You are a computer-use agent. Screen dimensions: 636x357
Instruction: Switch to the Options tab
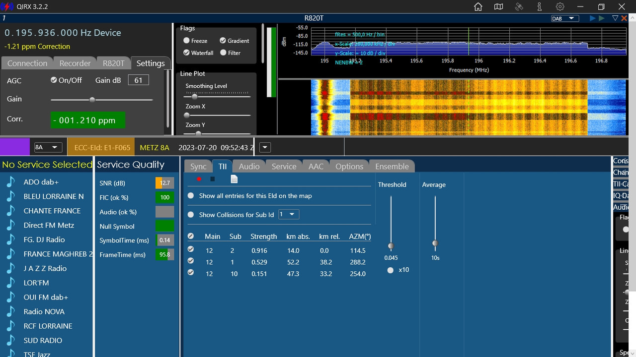point(349,167)
